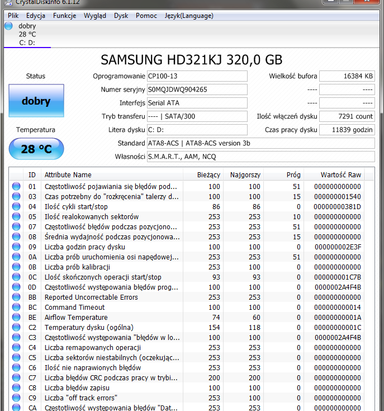Click status icon for attribute 07
Viewport: 384px width, 411px height.
tap(16, 226)
